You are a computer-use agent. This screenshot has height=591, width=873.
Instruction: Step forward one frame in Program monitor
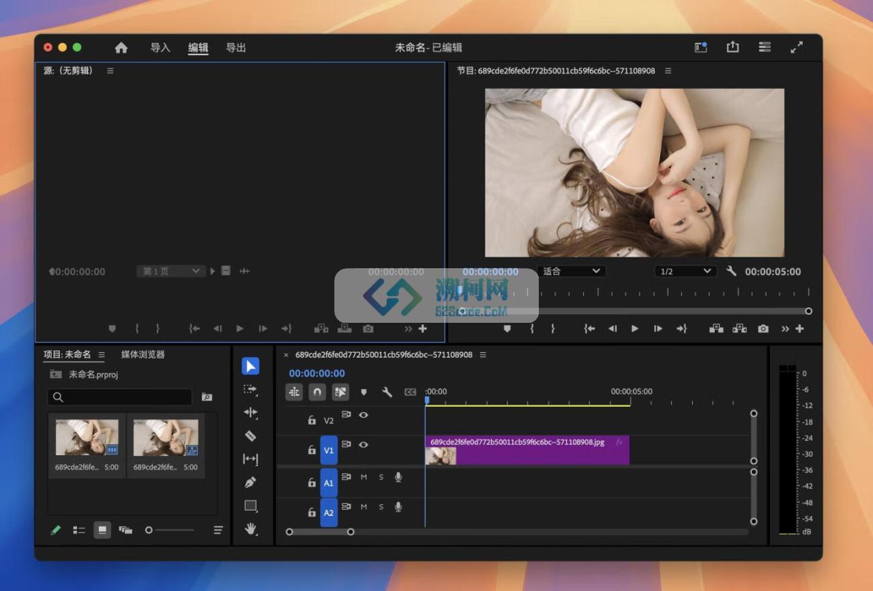(x=658, y=328)
